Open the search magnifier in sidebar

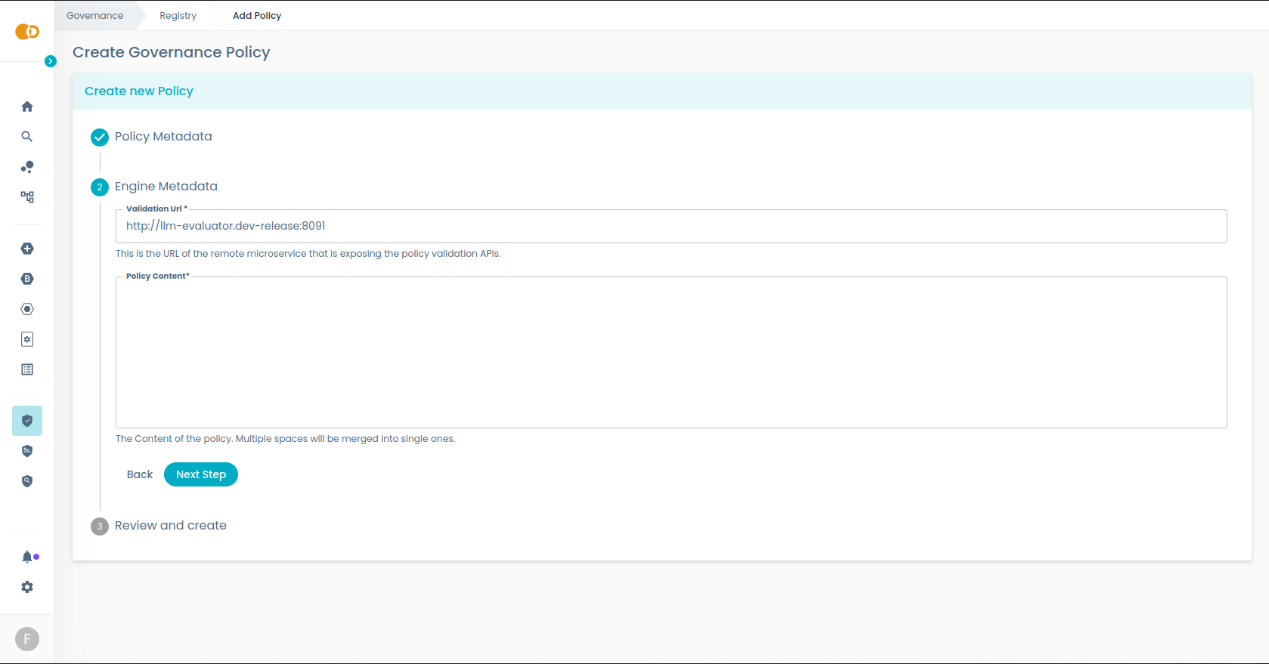[x=27, y=137]
